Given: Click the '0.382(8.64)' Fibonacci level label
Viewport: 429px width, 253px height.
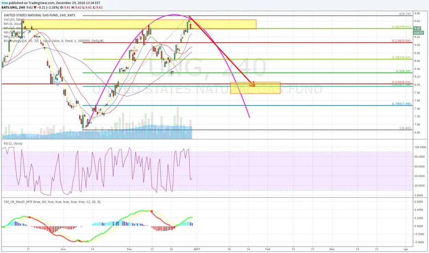Looking at the screenshot, I should [x=401, y=57].
